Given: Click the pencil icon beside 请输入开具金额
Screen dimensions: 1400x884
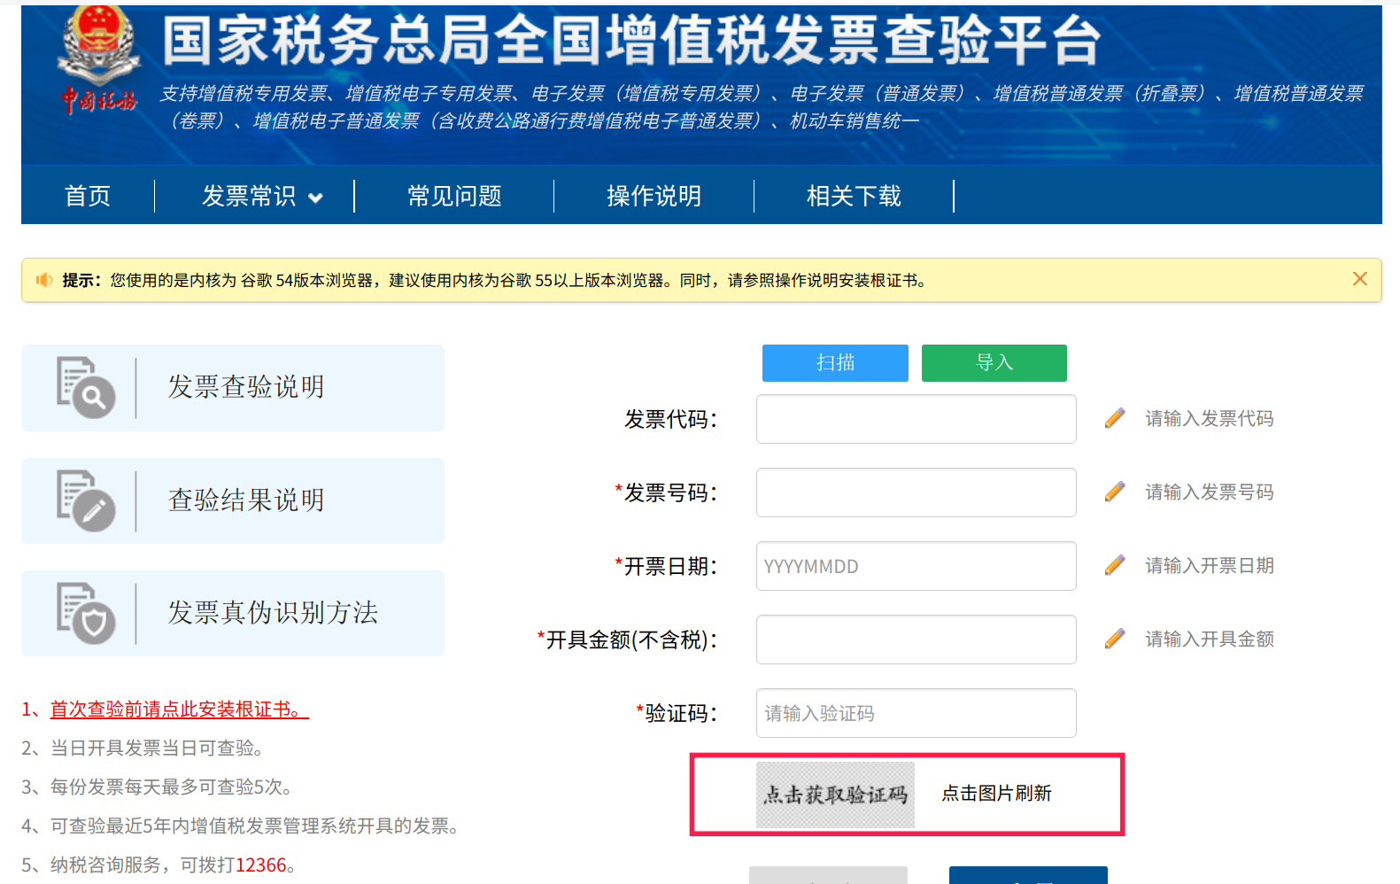Looking at the screenshot, I should click(1115, 639).
